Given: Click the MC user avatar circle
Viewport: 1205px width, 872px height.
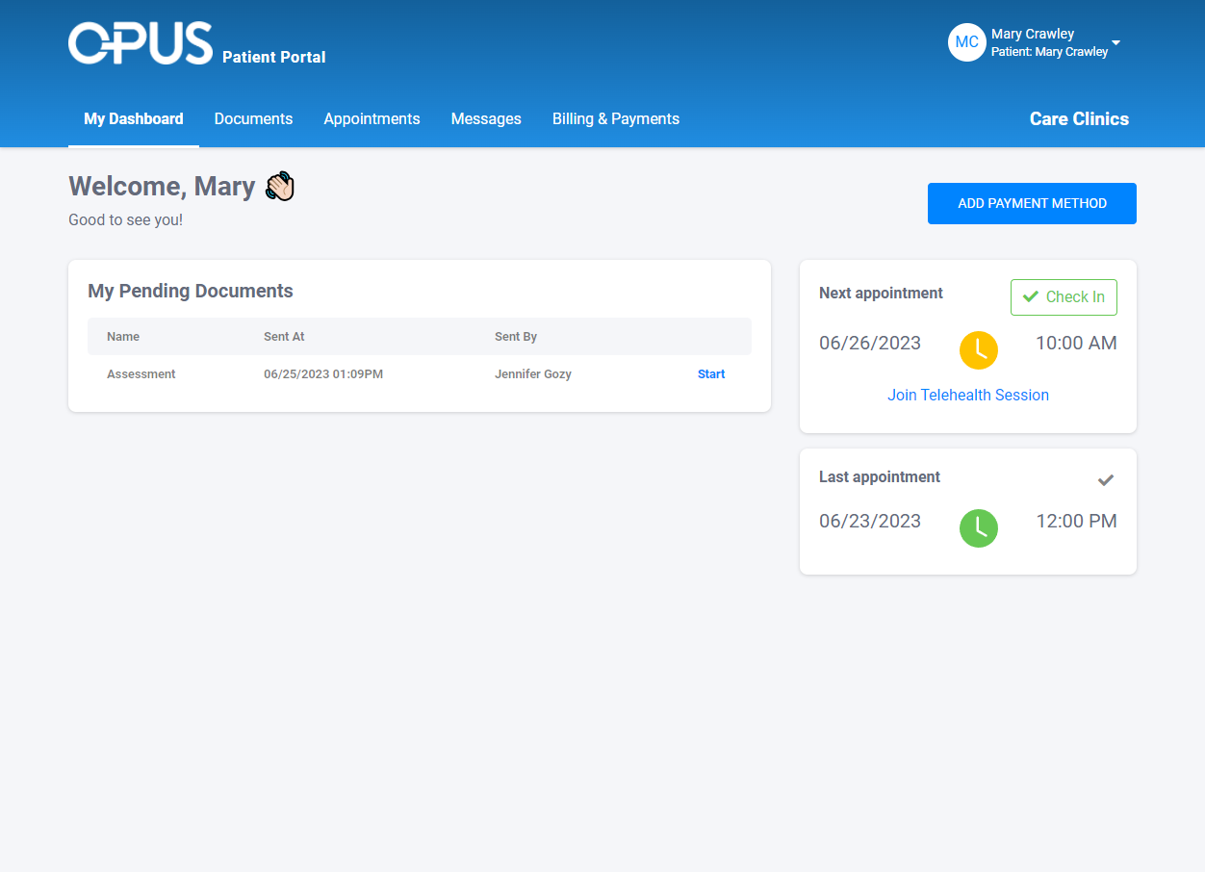Looking at the screenshot, I should click(966, 42).
